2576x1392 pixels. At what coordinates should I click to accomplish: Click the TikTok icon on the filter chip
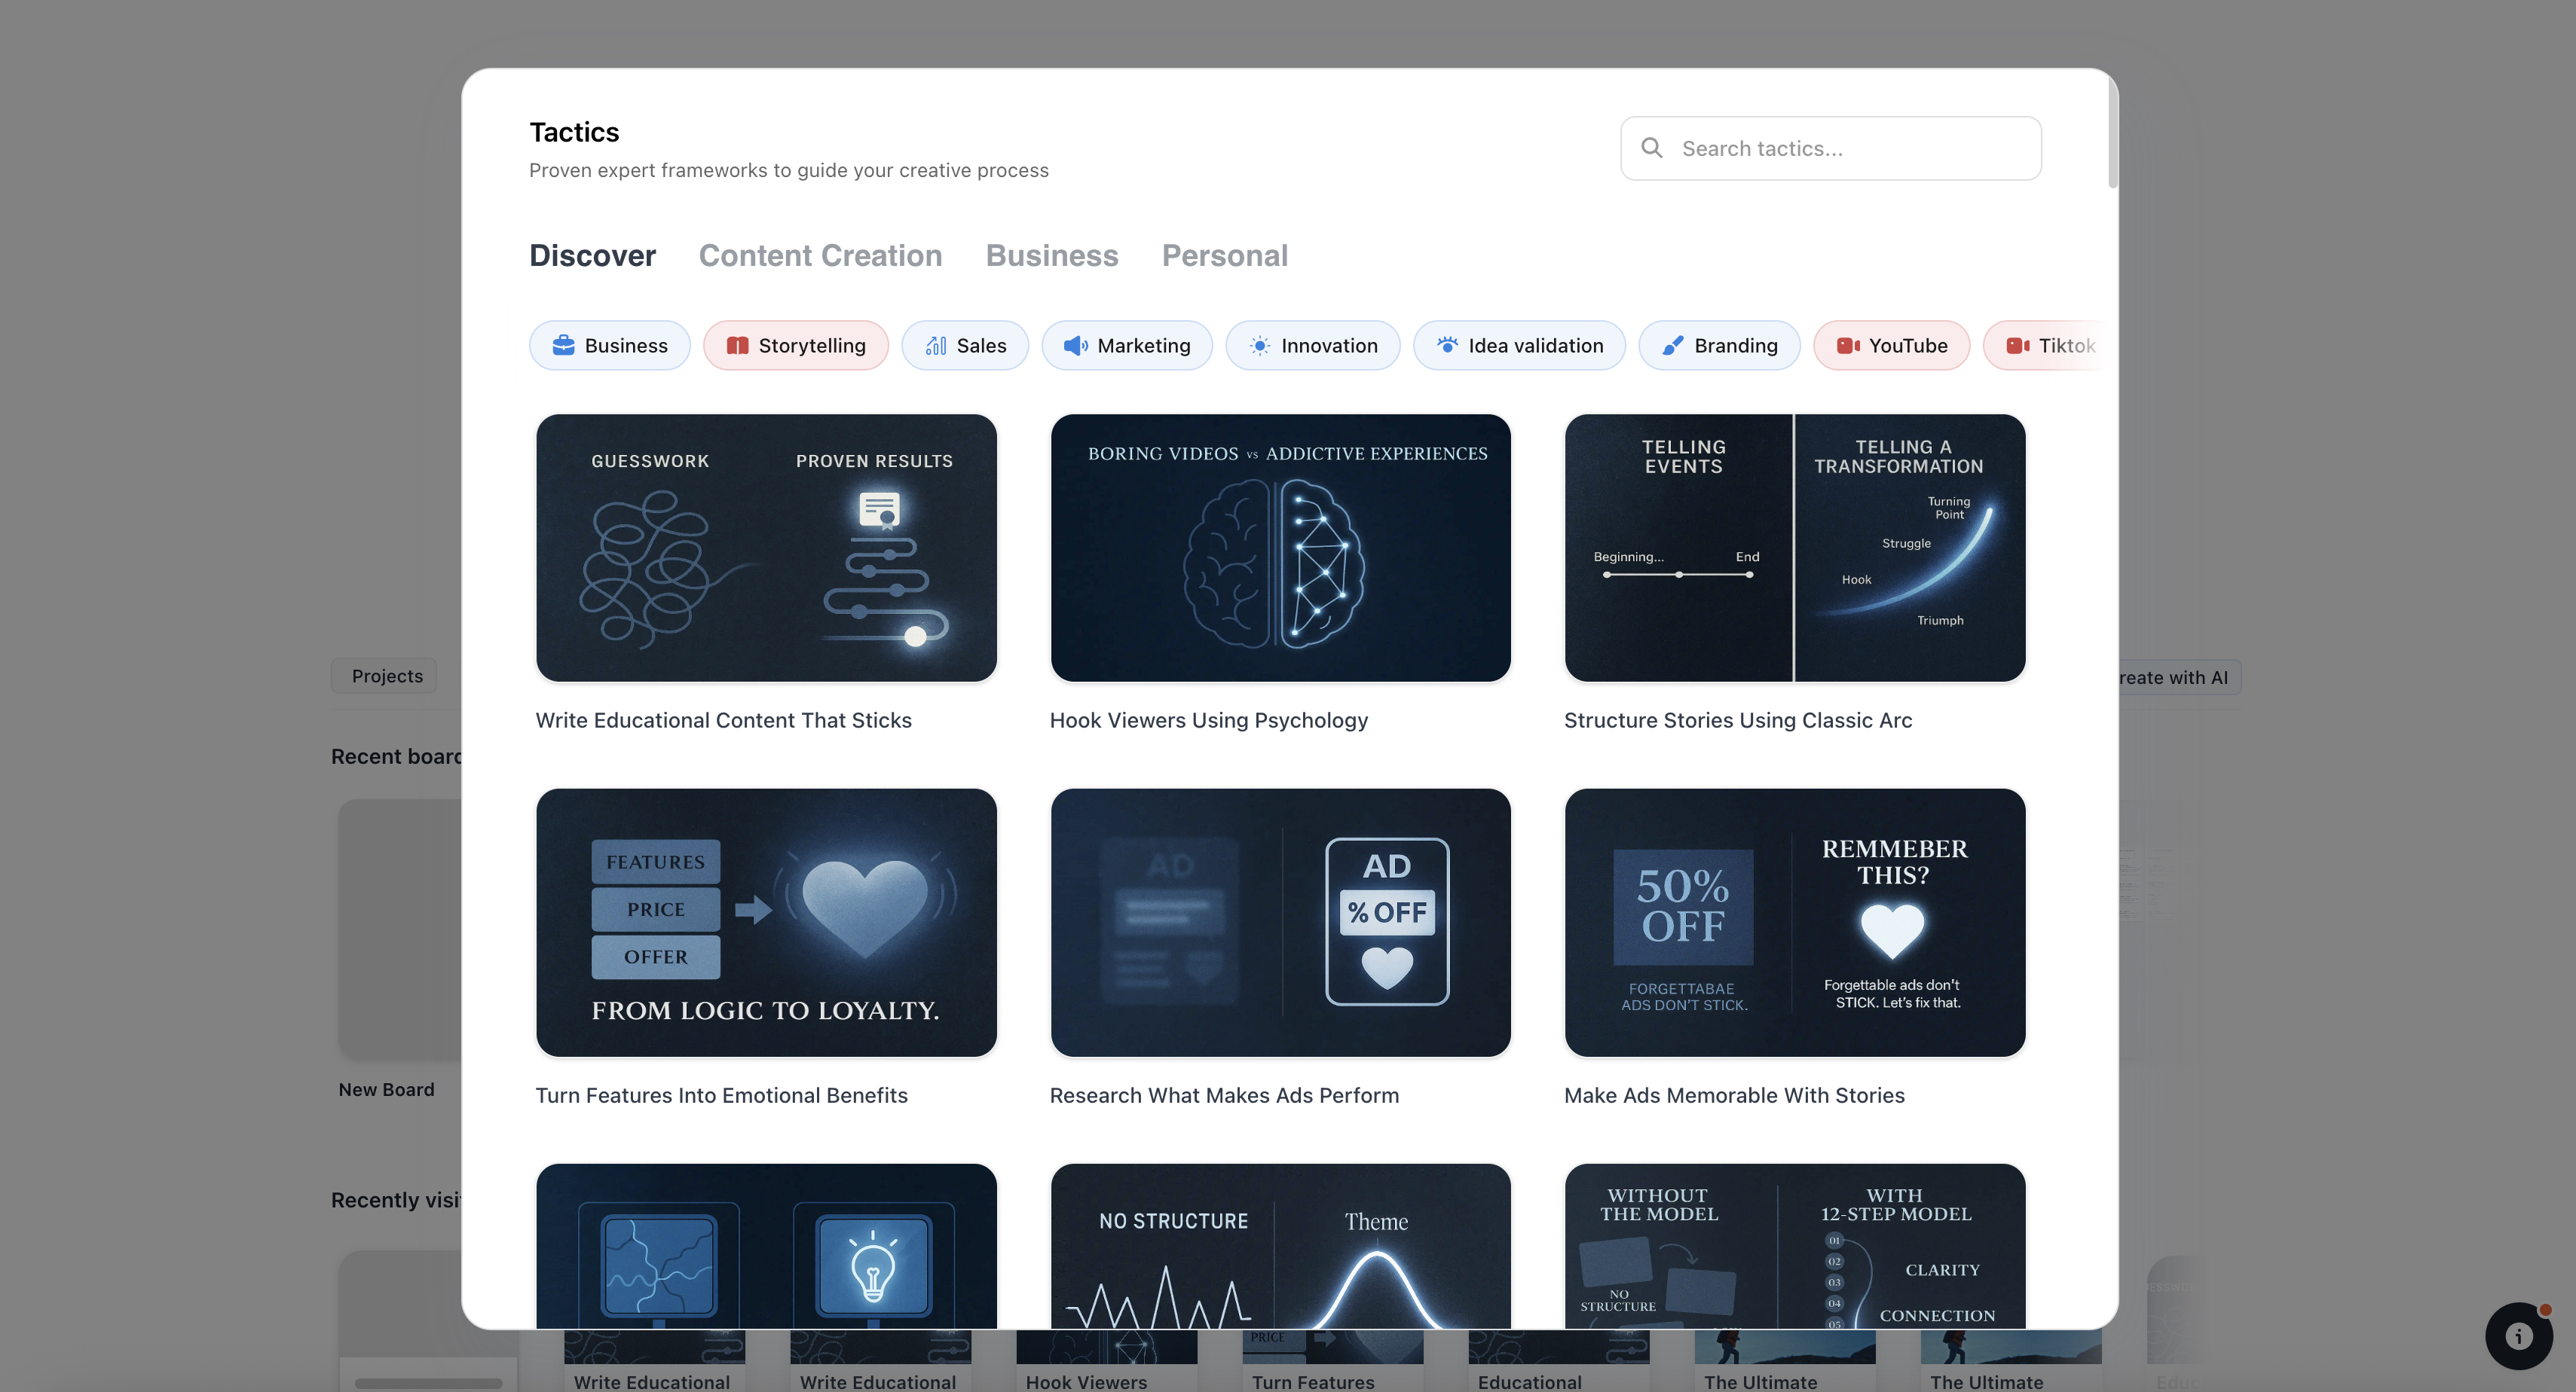[2019, 345]
